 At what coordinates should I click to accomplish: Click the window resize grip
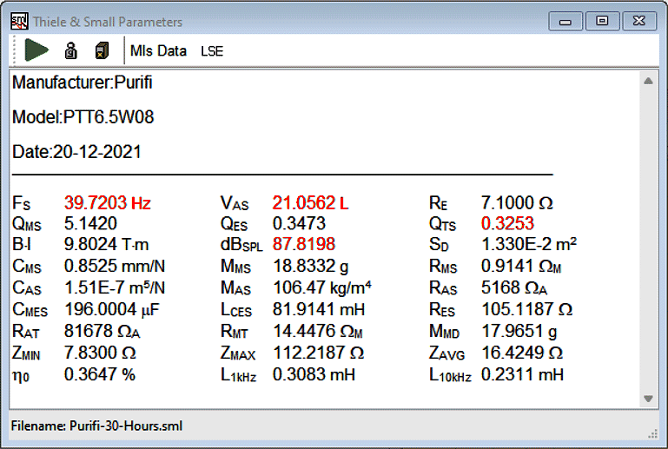coord(652,433)
